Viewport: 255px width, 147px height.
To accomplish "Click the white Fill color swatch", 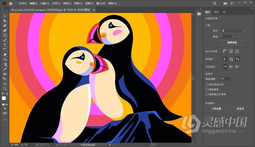I will click(3, 98).
